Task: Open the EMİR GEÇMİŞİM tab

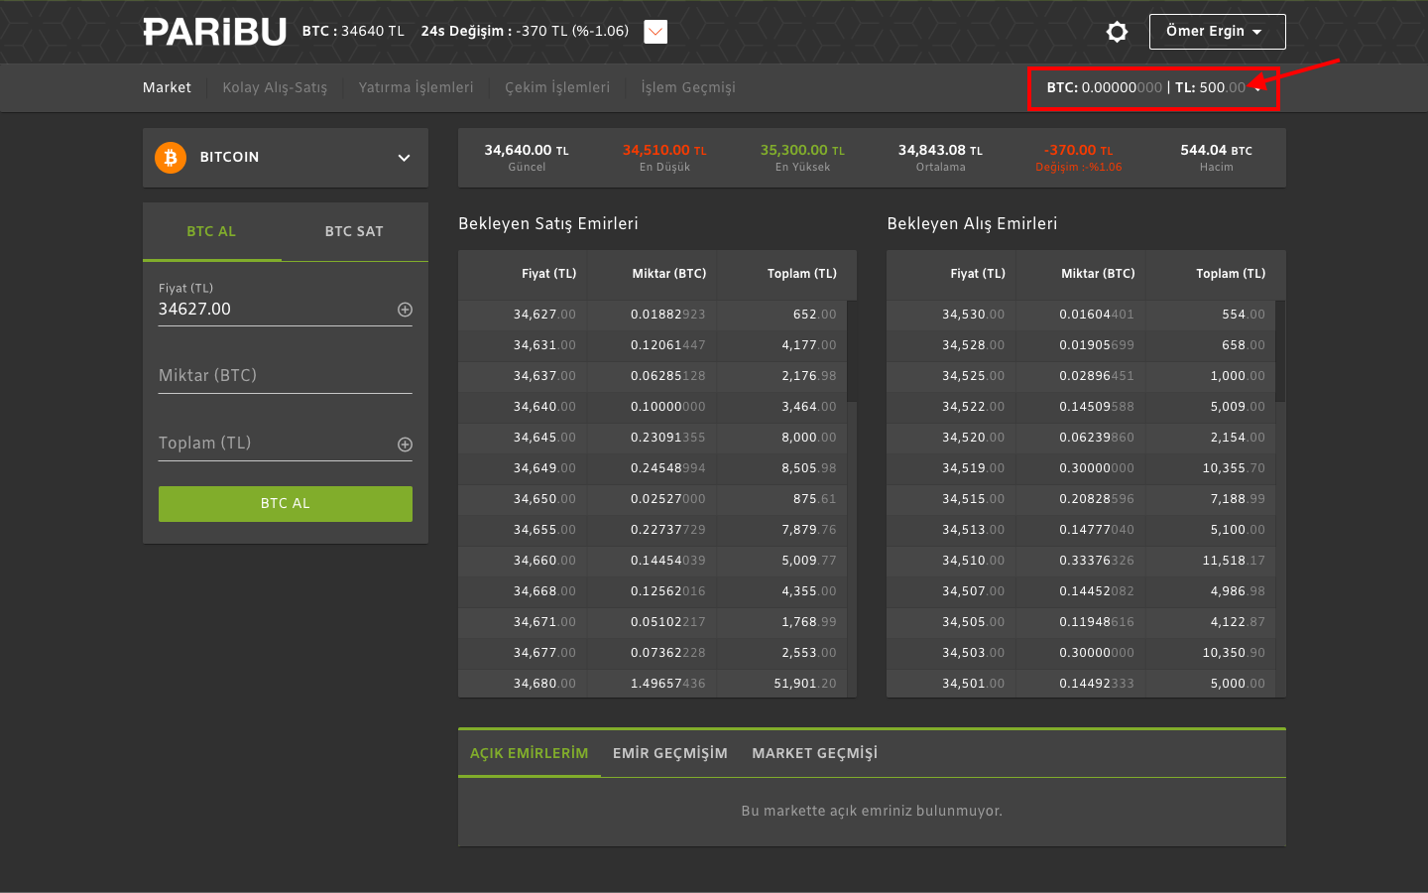Action: click(x=669, y=753)
